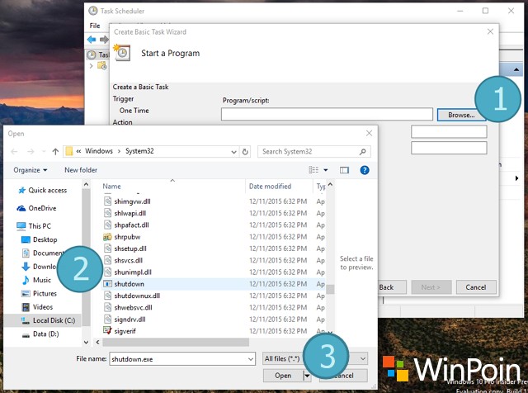Click the shrpubw application icon

click(x=107, y=237)
